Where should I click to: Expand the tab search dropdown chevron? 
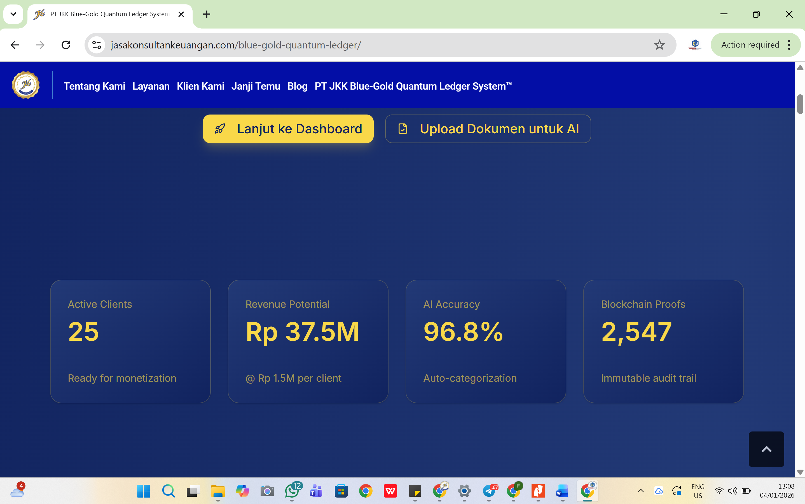pos(13,14)
